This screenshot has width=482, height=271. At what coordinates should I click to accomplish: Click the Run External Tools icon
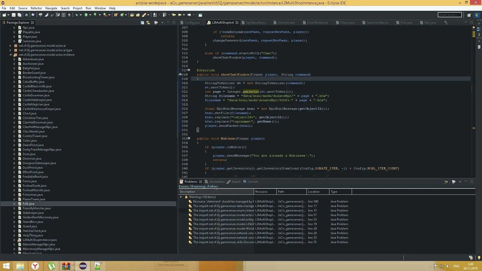(x=105, y=15)
